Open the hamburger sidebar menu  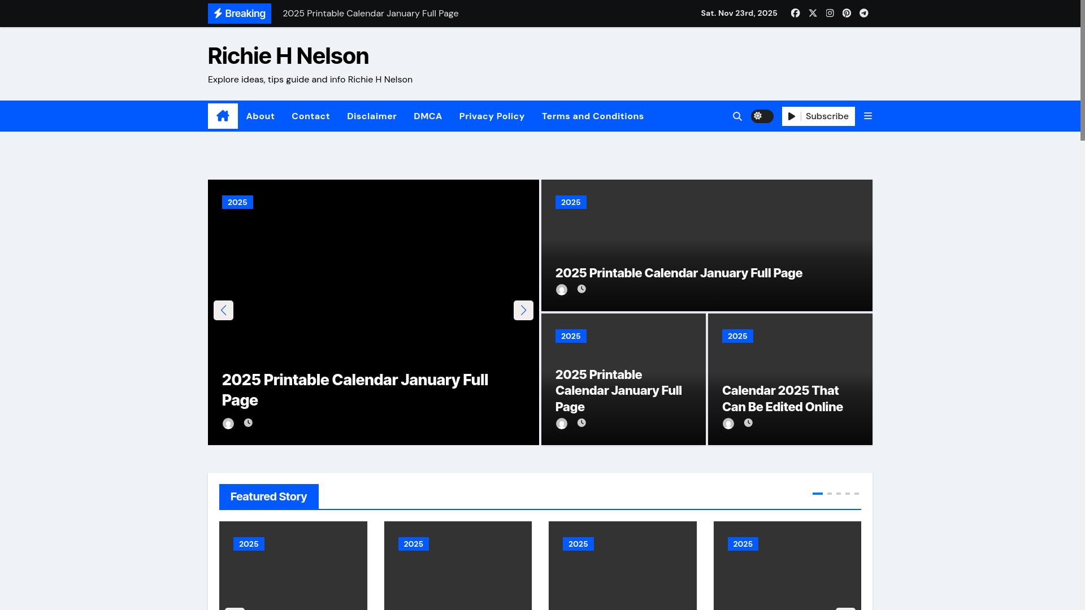tap(868, 116)
